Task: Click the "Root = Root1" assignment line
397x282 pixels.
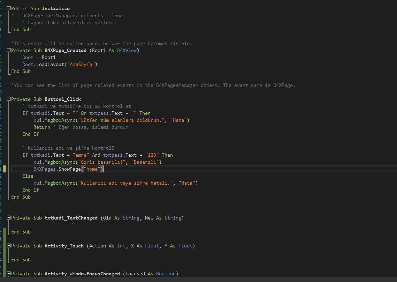Action: point(39,57)
